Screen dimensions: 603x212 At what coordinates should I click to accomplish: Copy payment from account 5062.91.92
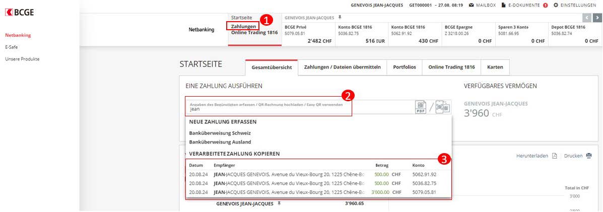point(318,174)
